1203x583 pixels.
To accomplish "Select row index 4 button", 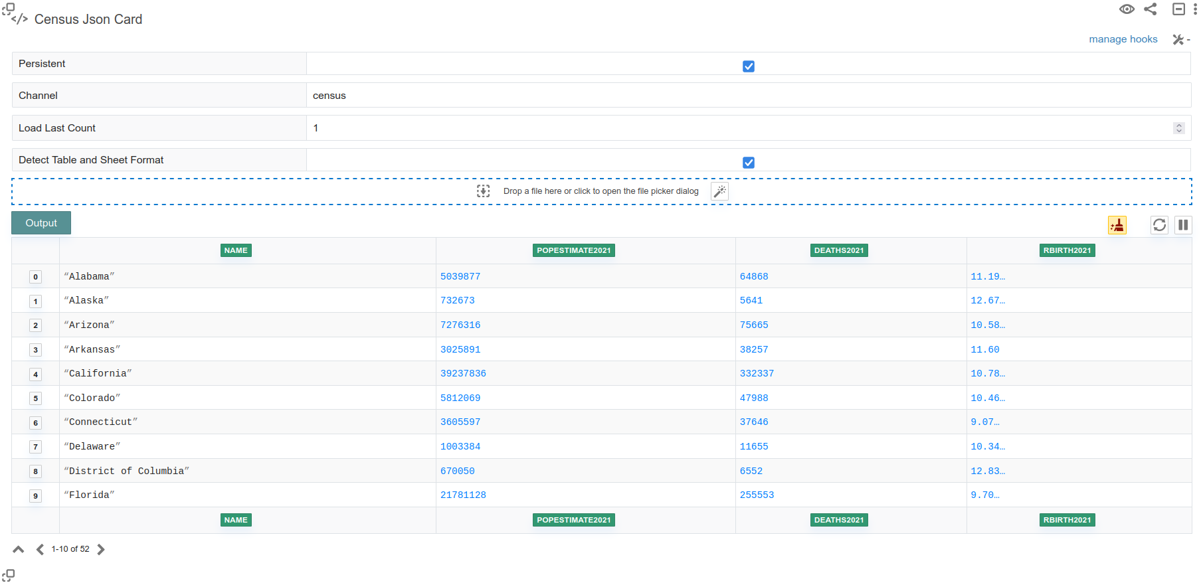I will [35, 375].
